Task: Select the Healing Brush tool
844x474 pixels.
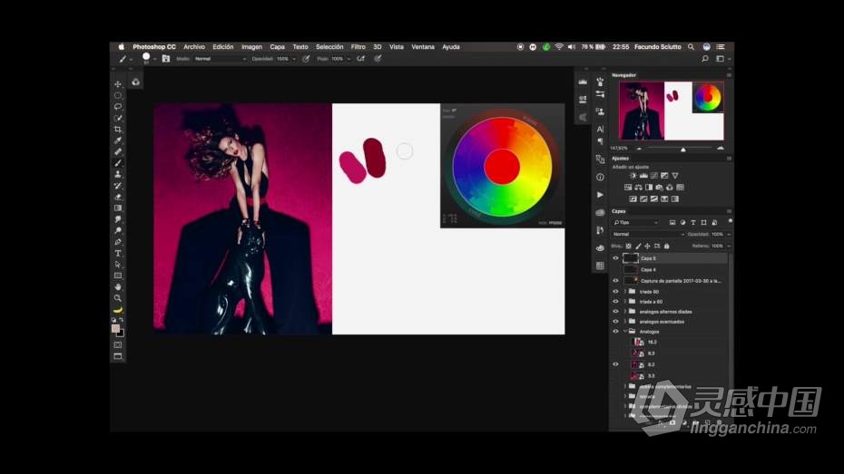Action: click(118, 152)
